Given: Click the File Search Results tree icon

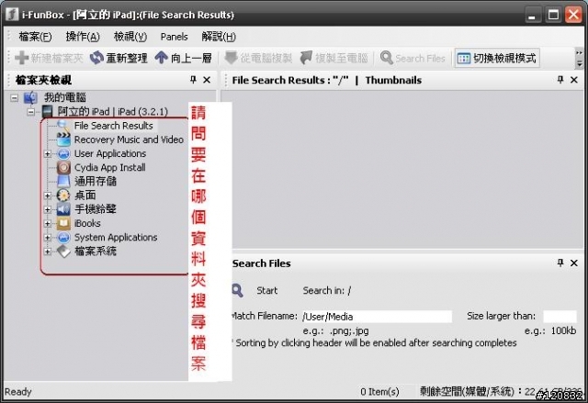Looking at the screenshot, I should tap(63, 126).
